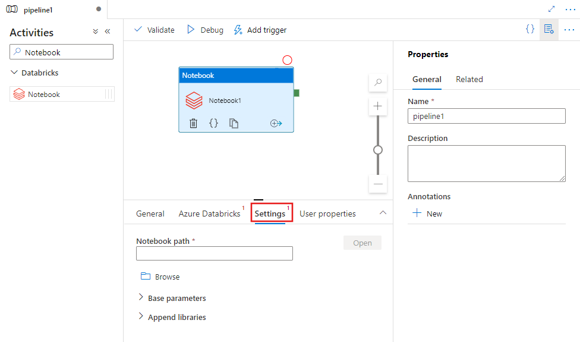Click the Notebook path input field
The width and height of the screenshot is (580, 342).
click(x=214, y=253)
